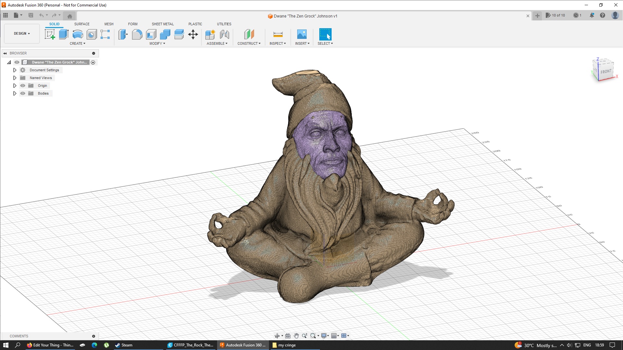This screenshot has width=623, height=350.
Task: Open the CONSTRUCT dropdown menu
Action: point(249,43)
